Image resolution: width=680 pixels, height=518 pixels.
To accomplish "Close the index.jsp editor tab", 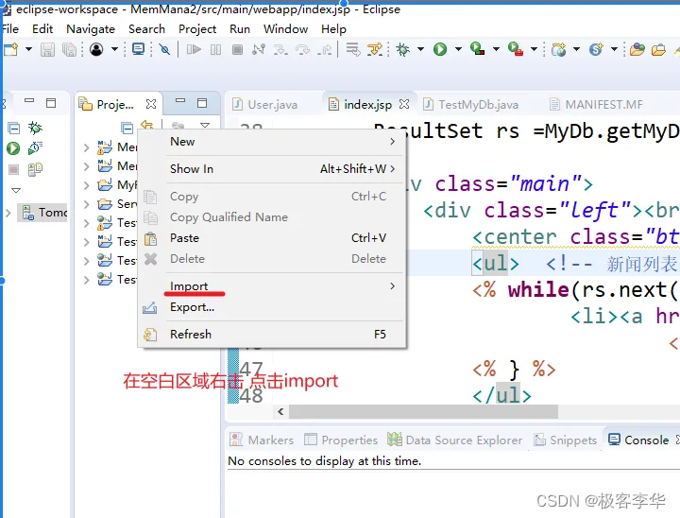I will click(404, 104).
